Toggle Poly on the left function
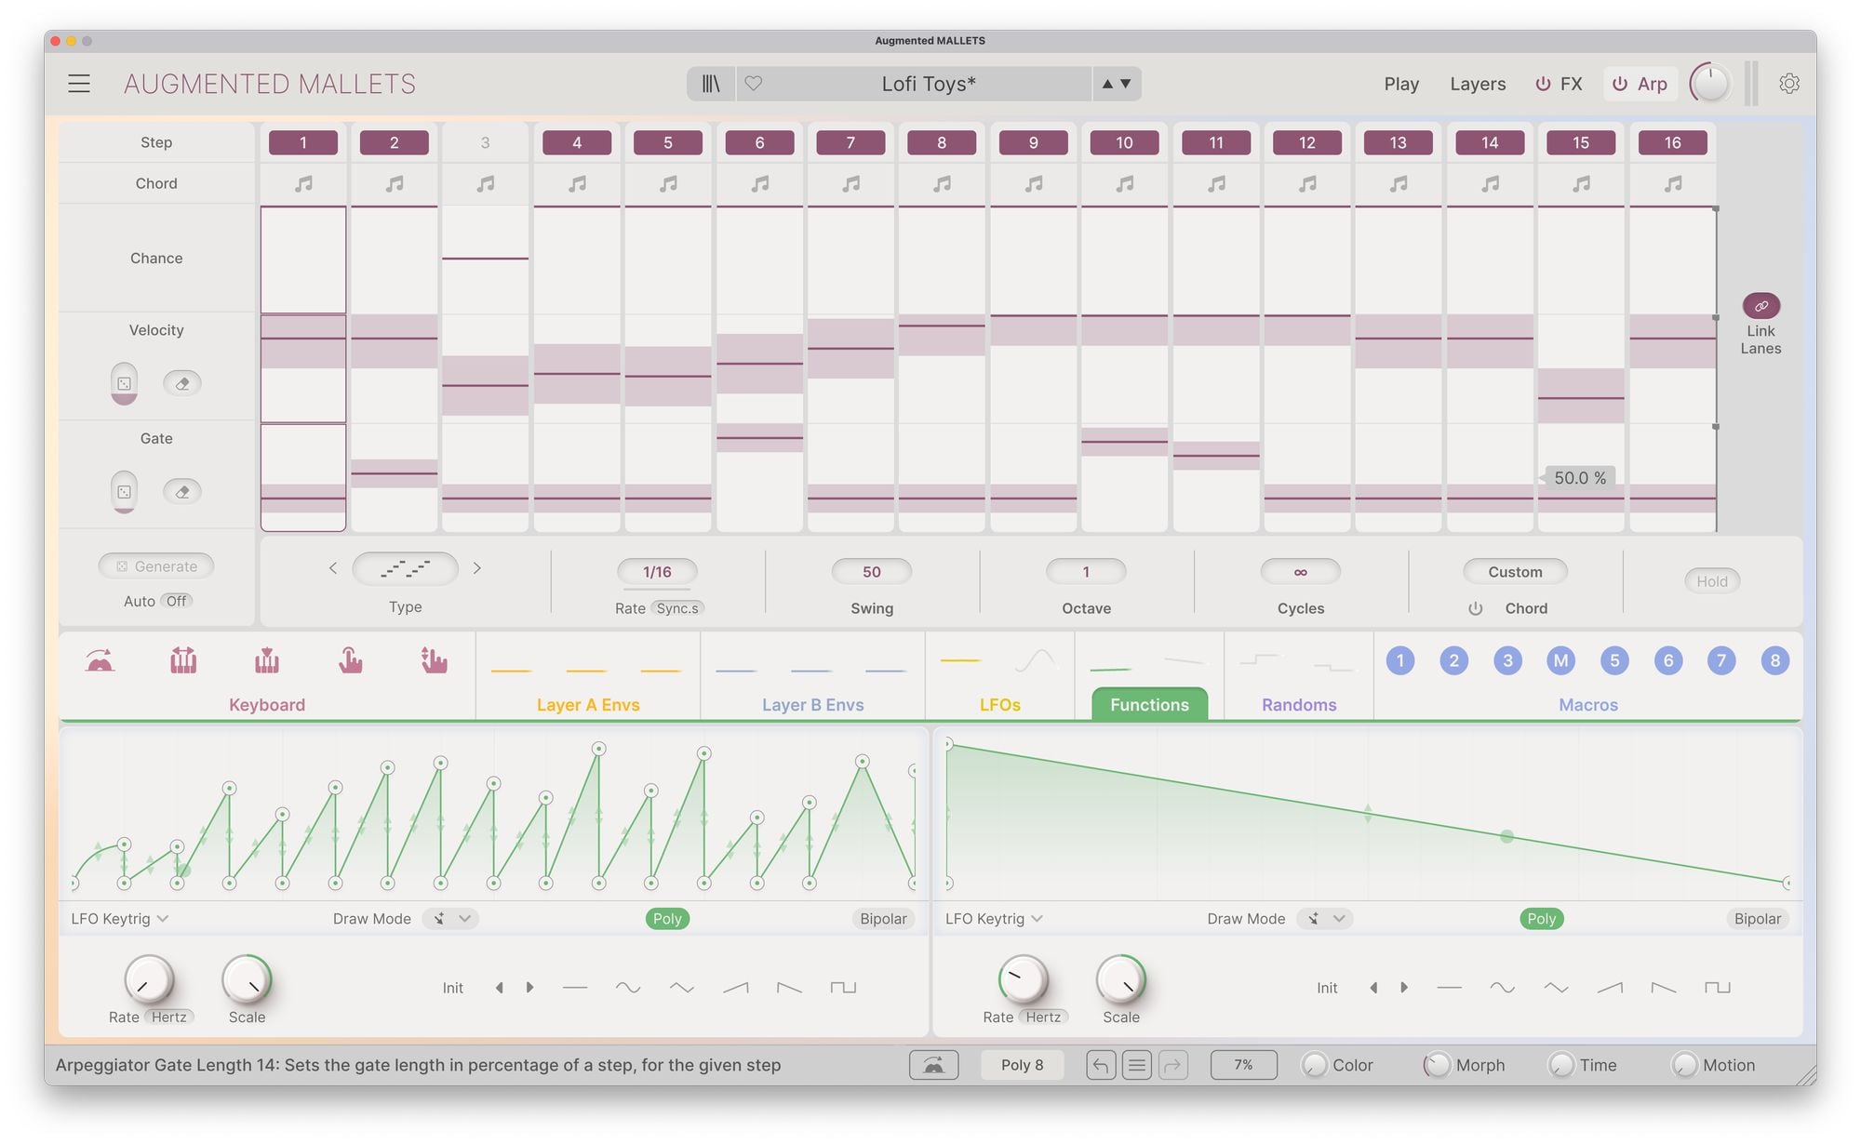 click(x=667, y=919)
